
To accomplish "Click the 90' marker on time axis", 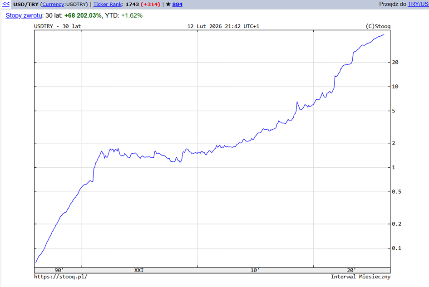I will click(x=59, y=270).
